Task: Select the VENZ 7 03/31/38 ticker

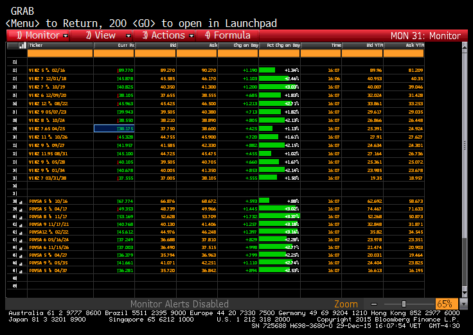Action: tap(48, 178)
